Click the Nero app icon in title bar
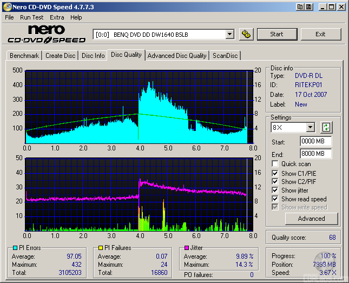349x283 pixels. click(x=7, y=7)
